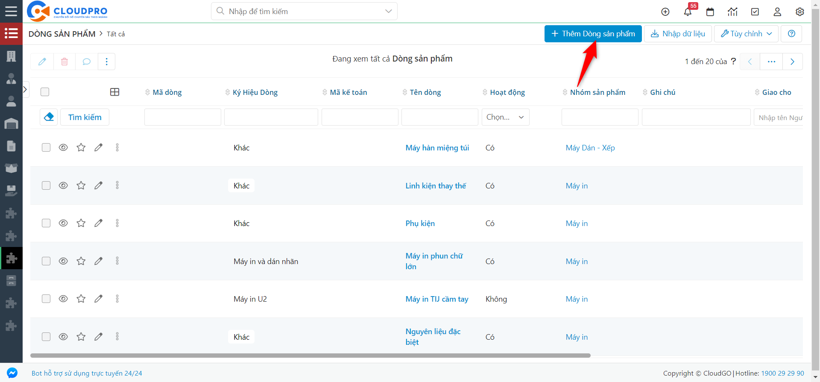
Task: Click the horizontal table scrollbar
Action: click(x=310, y=356)
